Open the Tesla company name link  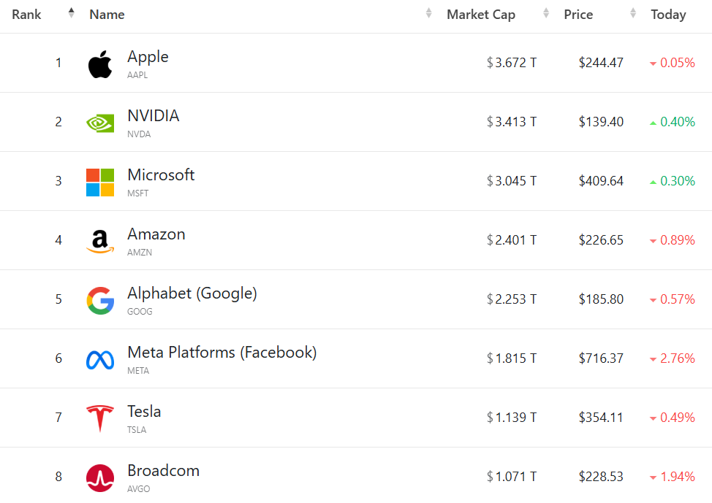(144, 412)
